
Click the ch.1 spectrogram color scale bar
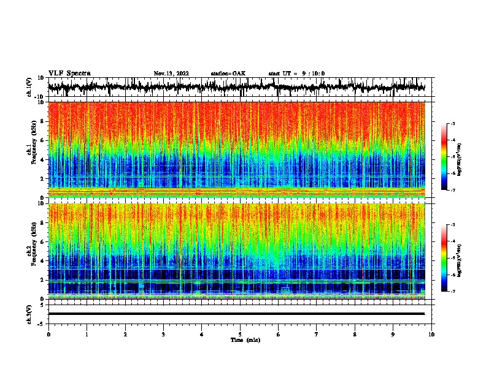[444, 157]
